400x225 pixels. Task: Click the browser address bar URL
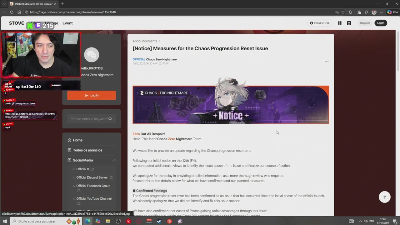[x=73, y=12]
